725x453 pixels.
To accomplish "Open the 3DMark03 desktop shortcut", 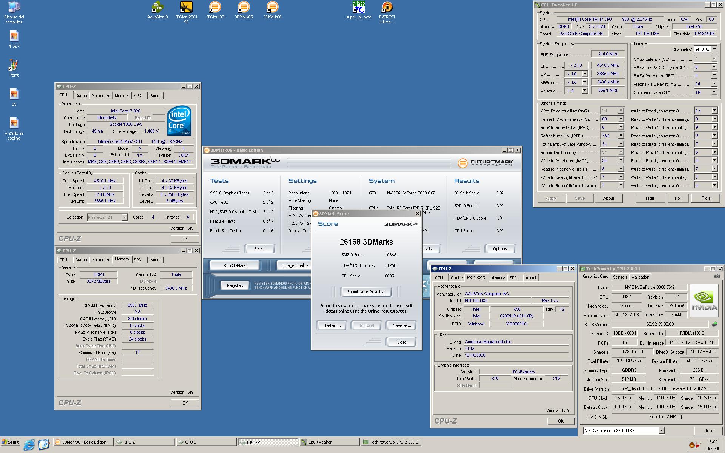I will pos(215,10).
